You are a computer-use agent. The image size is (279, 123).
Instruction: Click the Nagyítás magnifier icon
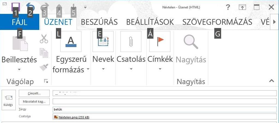tap(191, 42)
